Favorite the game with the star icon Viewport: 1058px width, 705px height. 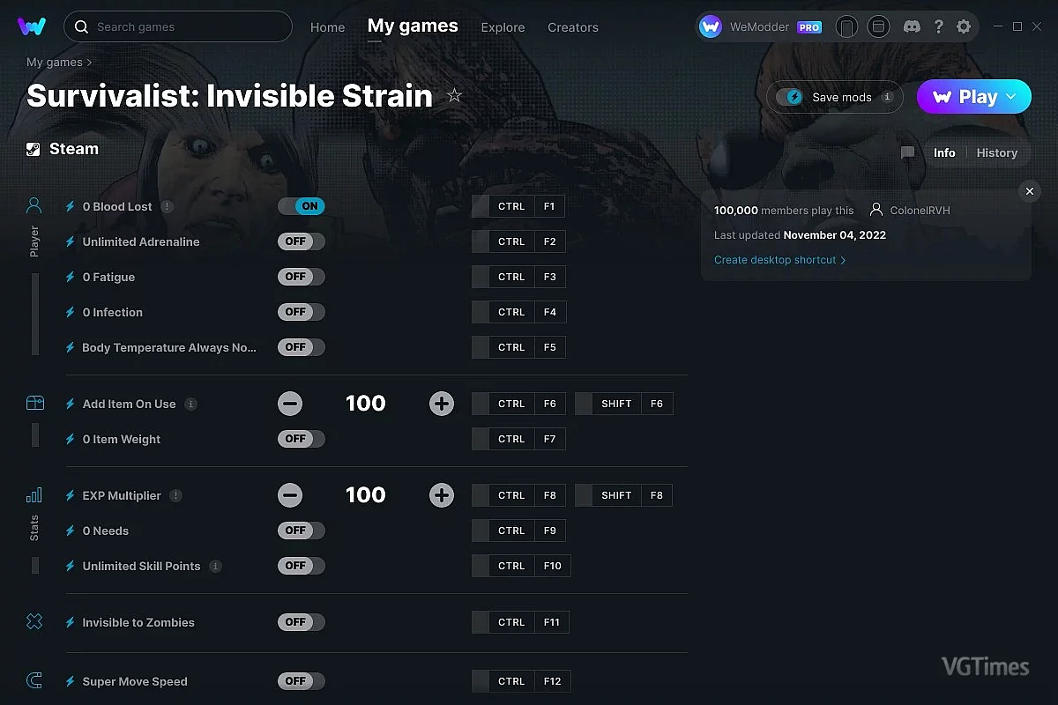pyautogui.click(x=455, y=96)
